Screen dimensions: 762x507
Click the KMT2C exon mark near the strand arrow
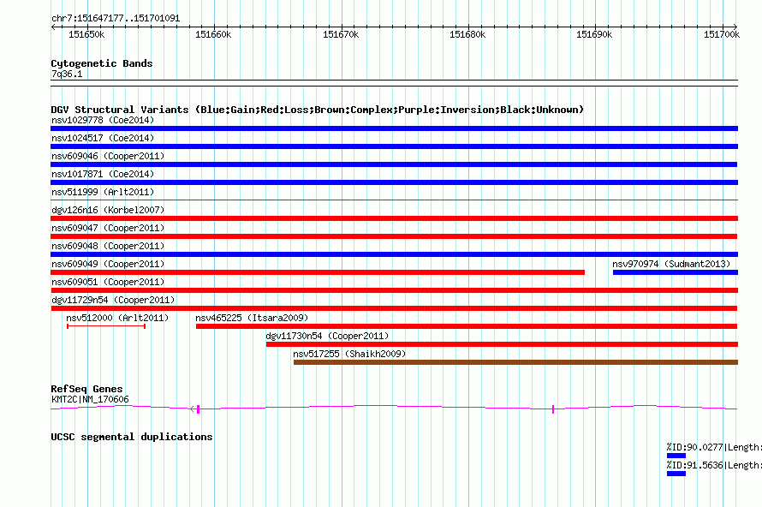[199, 409]
